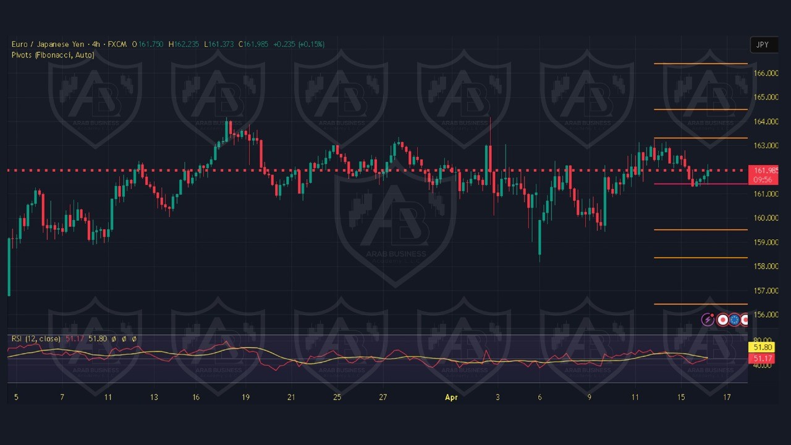Click the red 51.17 RSI value label

point(761,358)
